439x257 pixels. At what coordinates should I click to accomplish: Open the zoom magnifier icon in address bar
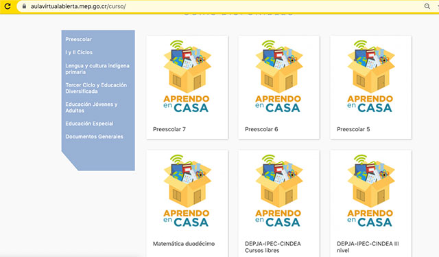point(427,6)
